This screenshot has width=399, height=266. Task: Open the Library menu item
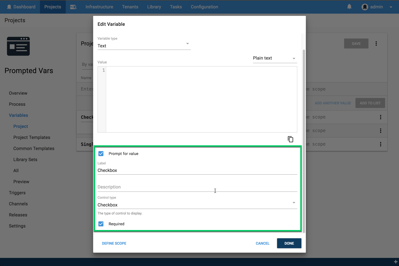point(154,7)
